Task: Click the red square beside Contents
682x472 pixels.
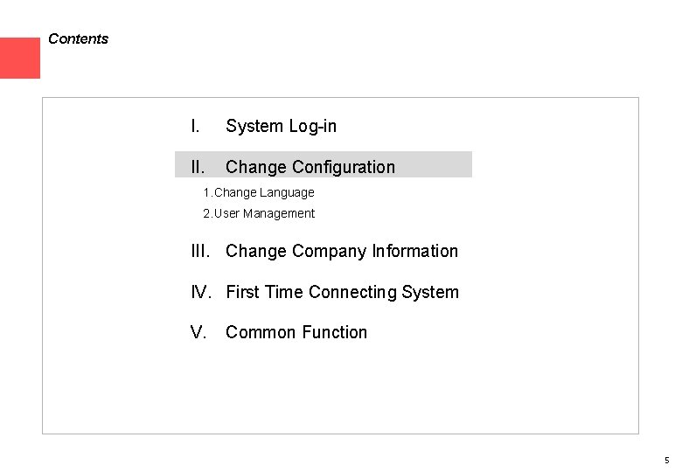Action: coord(19,58)
